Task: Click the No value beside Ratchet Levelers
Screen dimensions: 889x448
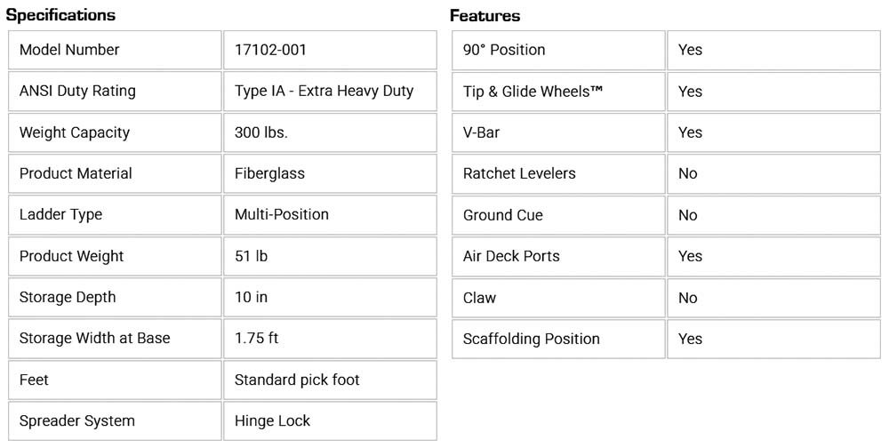Action: click(x=688, y=173)
